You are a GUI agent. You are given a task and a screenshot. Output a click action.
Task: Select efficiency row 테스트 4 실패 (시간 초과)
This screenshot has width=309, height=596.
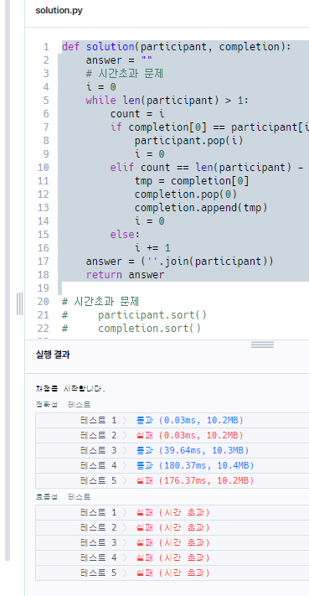click(x=172, y=558)
